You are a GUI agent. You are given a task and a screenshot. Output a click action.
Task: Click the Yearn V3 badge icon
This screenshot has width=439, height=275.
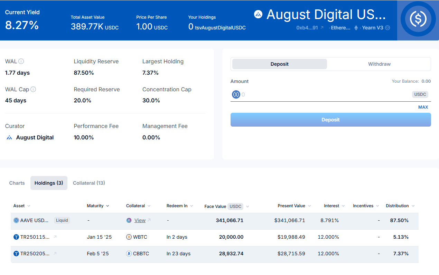click(x=387, y=28)
